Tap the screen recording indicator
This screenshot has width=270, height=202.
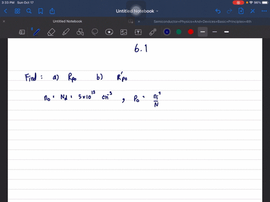(238, 3)
